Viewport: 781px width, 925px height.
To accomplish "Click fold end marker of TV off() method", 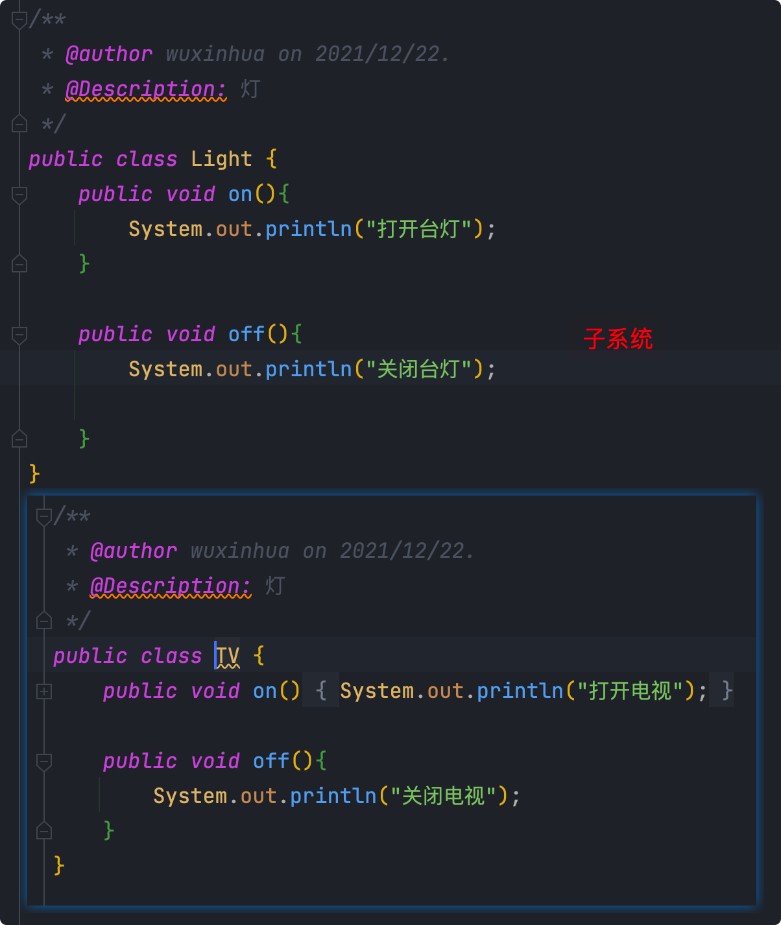I will tap(44, 831).
